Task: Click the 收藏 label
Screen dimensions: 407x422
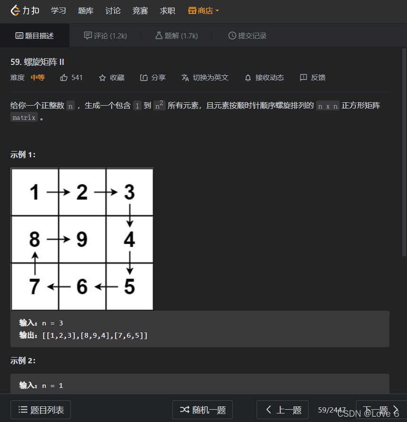Action: (117, 78)
